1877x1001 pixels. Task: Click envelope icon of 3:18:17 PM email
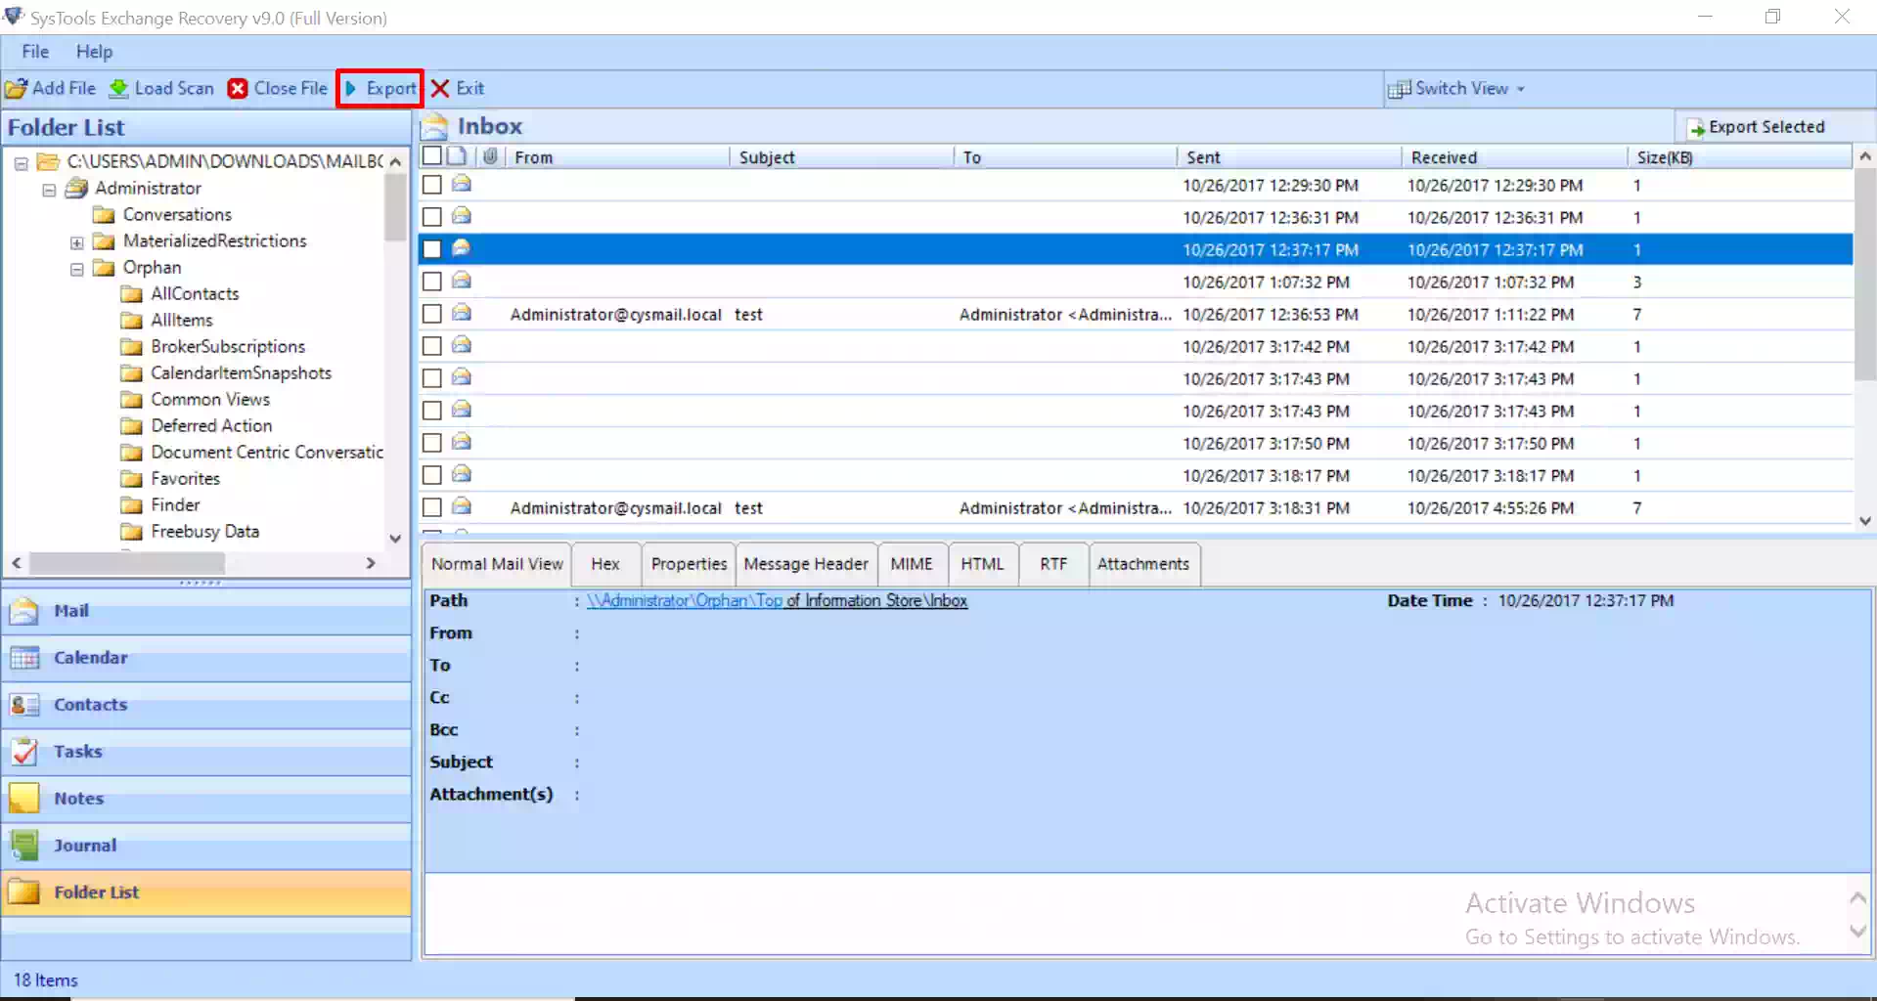(462, 474)
